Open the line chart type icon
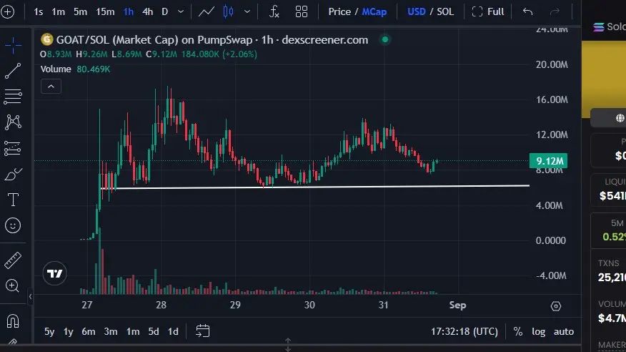The image size is (626, 352). click(207, 11)
